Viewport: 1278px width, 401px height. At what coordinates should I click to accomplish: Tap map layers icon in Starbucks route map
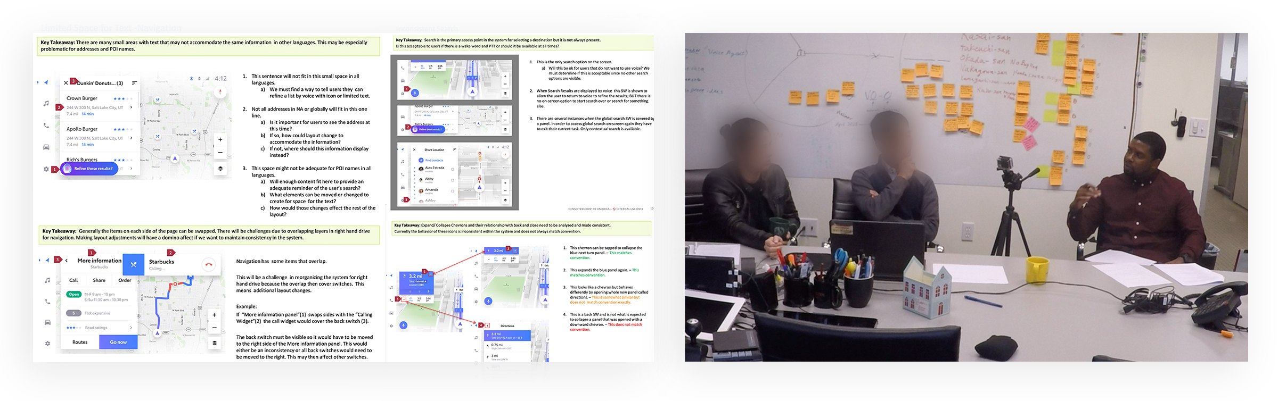click(x=215, y=342)
